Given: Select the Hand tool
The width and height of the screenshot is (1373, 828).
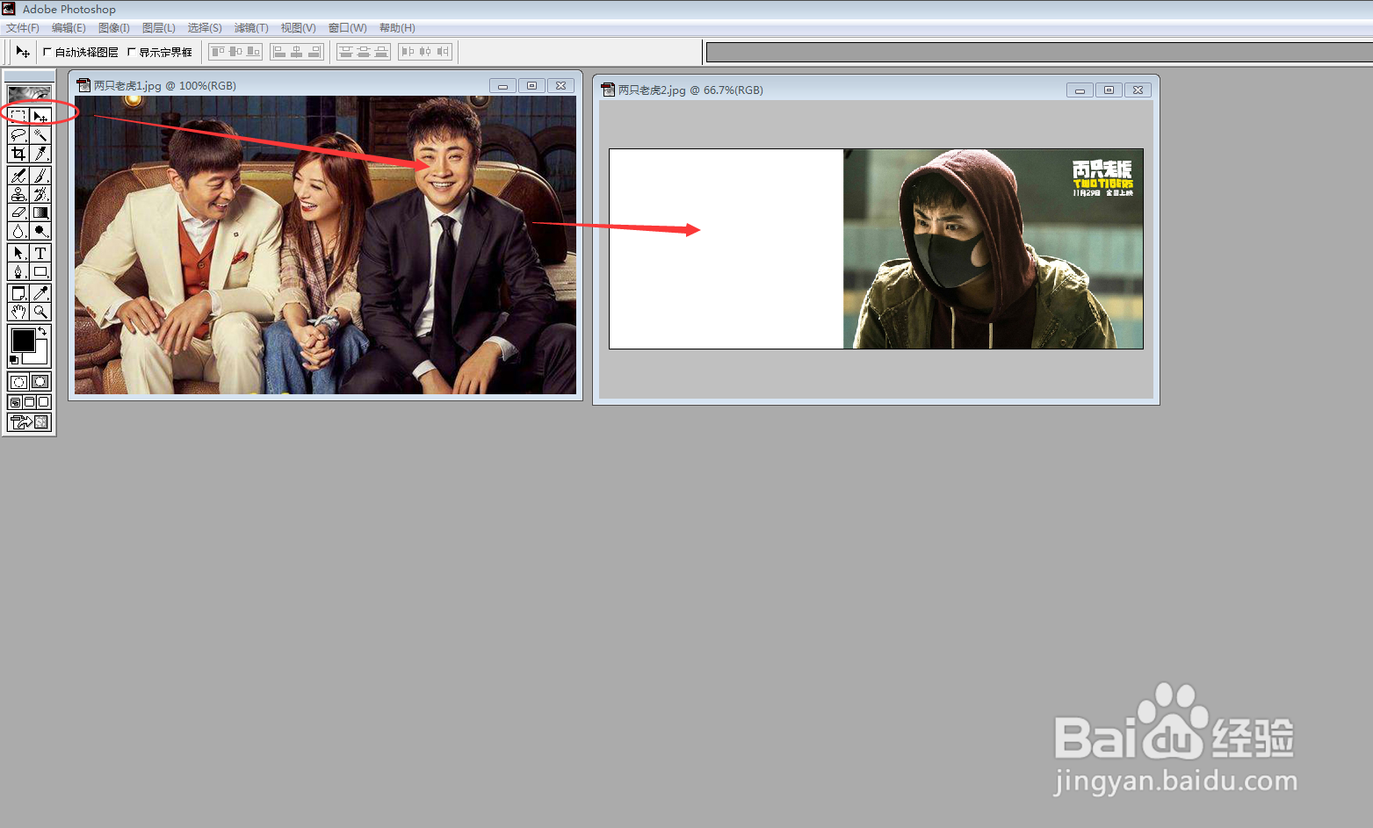Looking at the screenshot, I should click(x=18, y=312).
